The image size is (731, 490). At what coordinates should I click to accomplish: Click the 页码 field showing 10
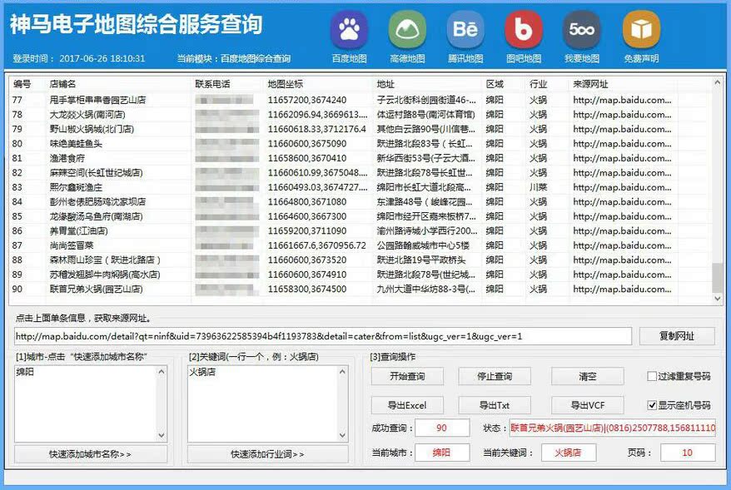tap(688, 453)
